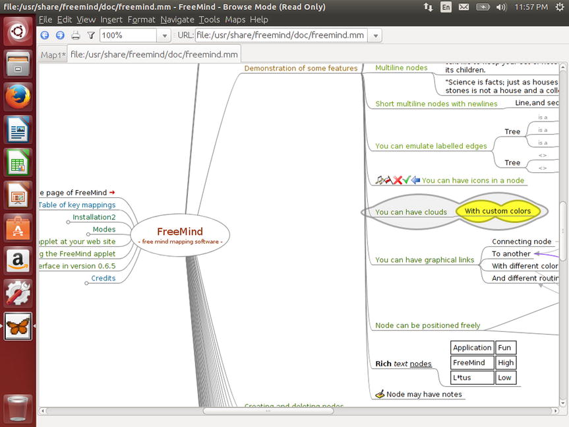Viewport: 569px width, 427px height.
Task: Follow the red arrow link after 'page of FreeMind'
Action: [x=112, y=193]
